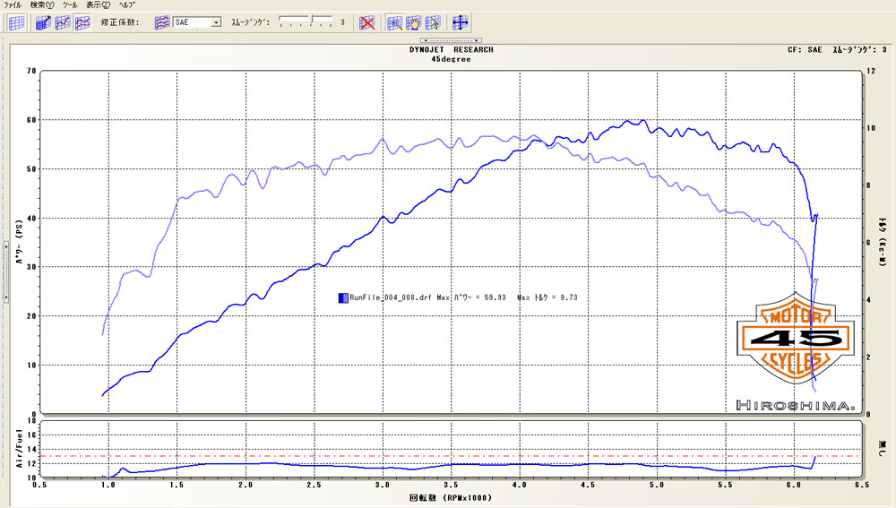
Task: Click the smoothing slider track
Action: click(x=305, y=22)
